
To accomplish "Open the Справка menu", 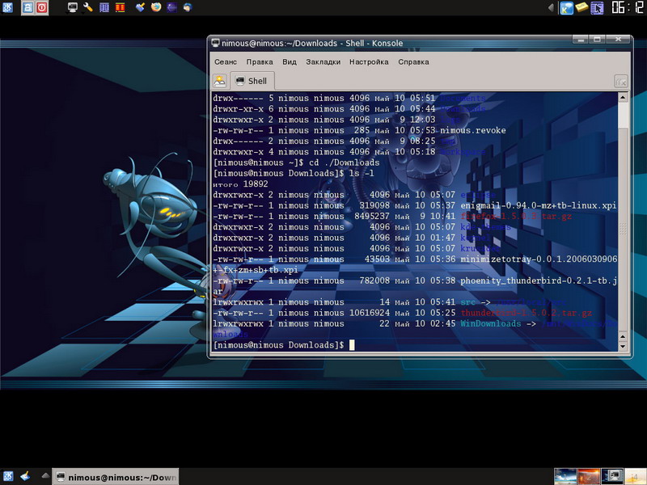I will 414,61.
